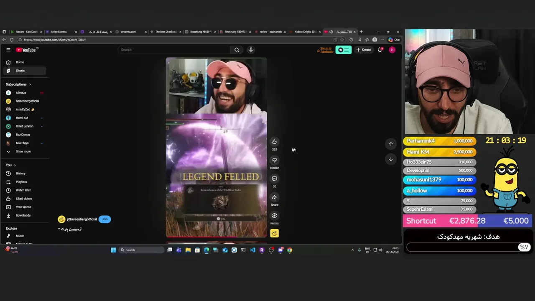Open Playlists in the sidebar
535x301 pixels.
[x=24, y=182]
